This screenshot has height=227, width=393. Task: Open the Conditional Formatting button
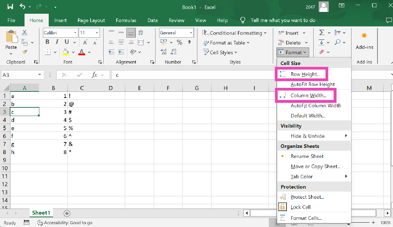coord(235,33)
